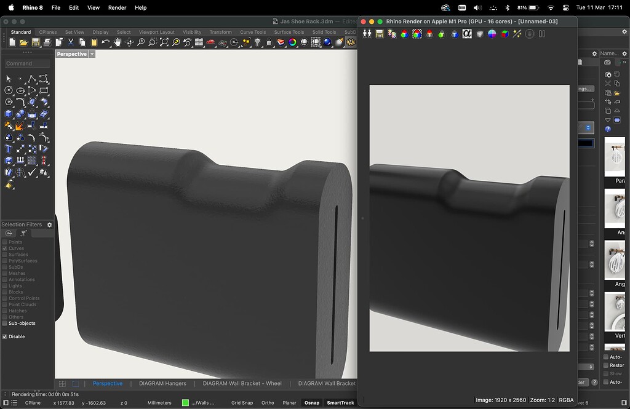The image size is (630, 409).
Task: Enable Osnap in the status bar
Action: point(312,403)
